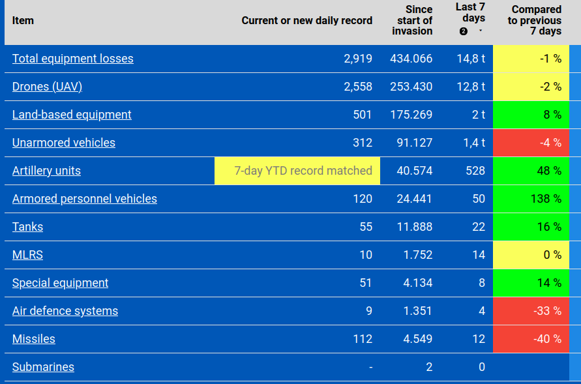Image resolution: width=581 pixels, height=384 pixels.
Task: Click the -4 % red change cell
Action: [x=531, y=143]
